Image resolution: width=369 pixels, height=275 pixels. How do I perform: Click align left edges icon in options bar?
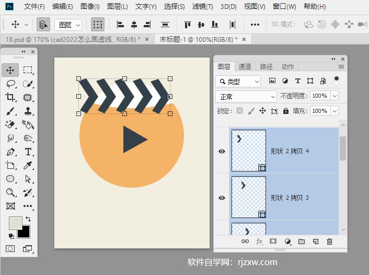(120, 25)
